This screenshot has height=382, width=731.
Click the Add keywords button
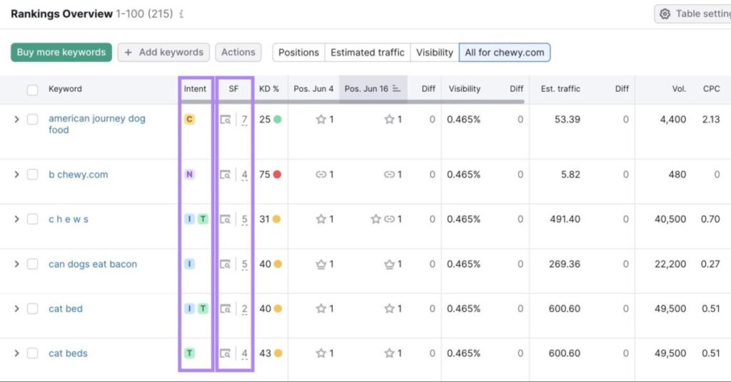163,53
